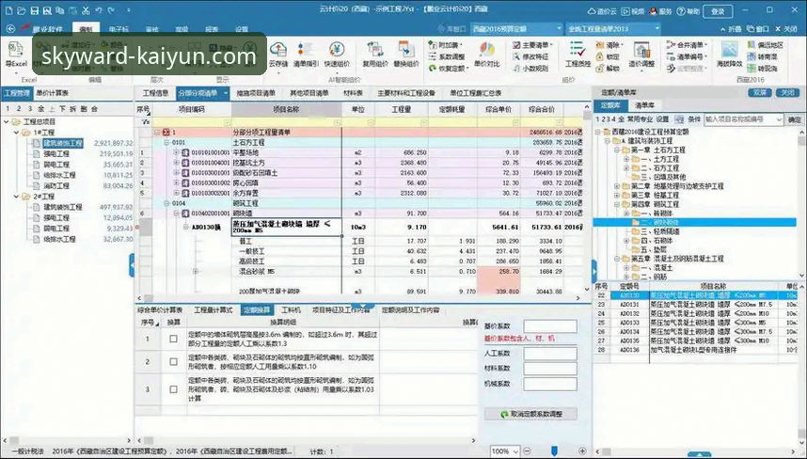Click the 修改特征 modify feature item

tap(530, 56)
